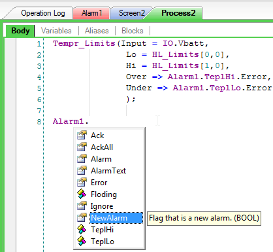Click IO.Vbatt in line 1
This screenshot has height=252, width=273.
(184, 43)
